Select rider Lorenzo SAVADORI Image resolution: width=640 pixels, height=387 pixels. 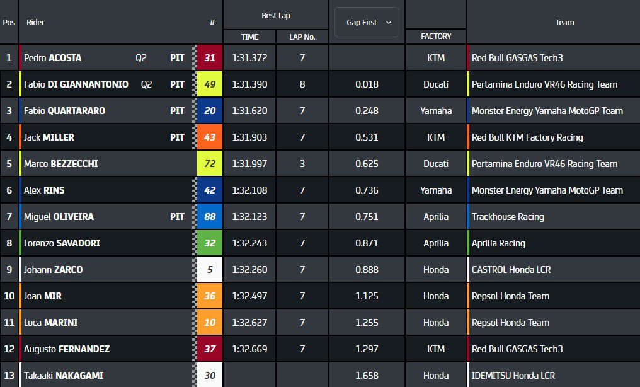(62, 243)
